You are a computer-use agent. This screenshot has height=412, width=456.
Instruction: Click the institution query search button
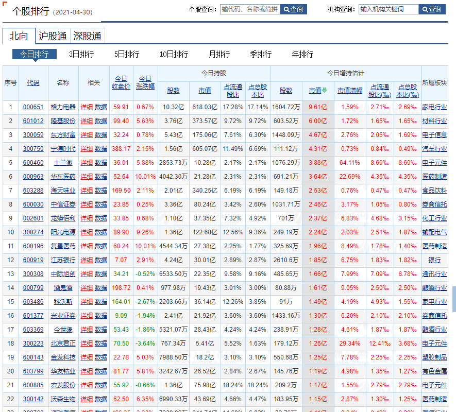point(432,9)
